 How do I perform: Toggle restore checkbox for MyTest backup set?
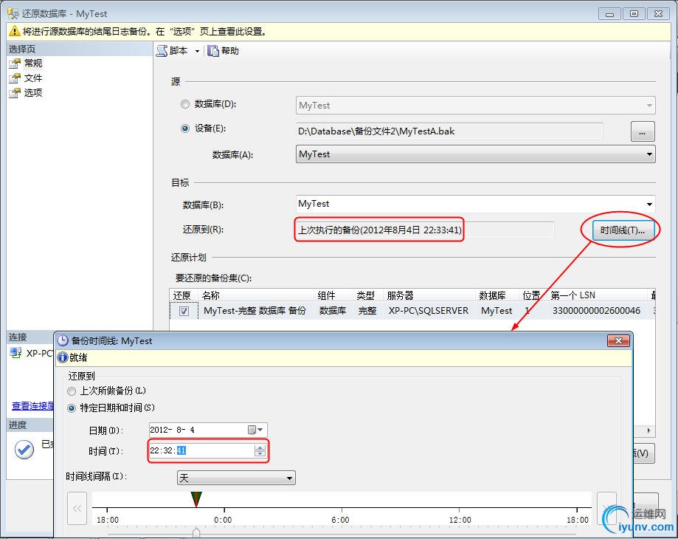coord(184,311)
